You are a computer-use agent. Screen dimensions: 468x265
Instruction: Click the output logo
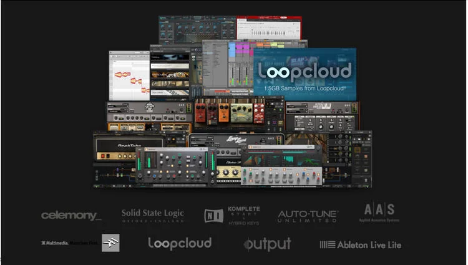(x=268, y=244)
